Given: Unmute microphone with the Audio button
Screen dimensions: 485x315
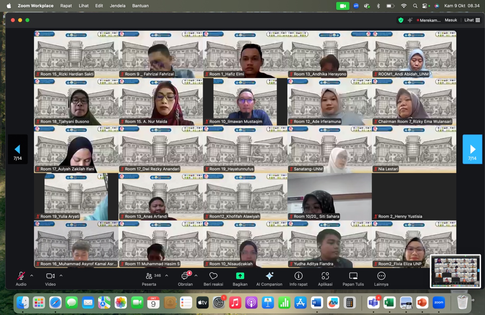Looking at the screenshot, I should point(21,276).
